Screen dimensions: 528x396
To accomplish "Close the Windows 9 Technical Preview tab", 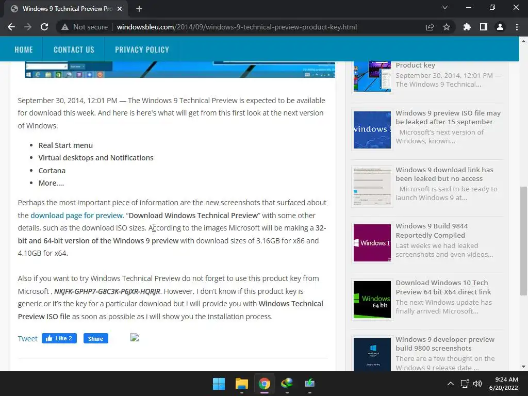I will pyautogui.click(x=120, y=9).
